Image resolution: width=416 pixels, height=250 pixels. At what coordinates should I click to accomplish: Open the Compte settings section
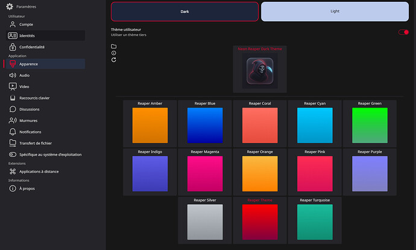[26, 24]
